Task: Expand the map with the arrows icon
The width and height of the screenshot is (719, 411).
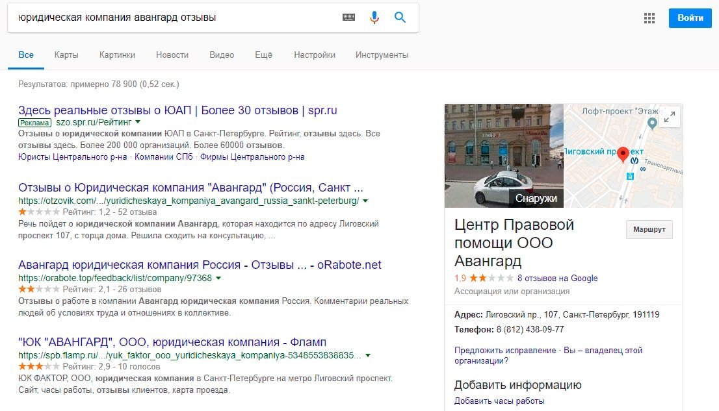Action: tap(670, 117)
